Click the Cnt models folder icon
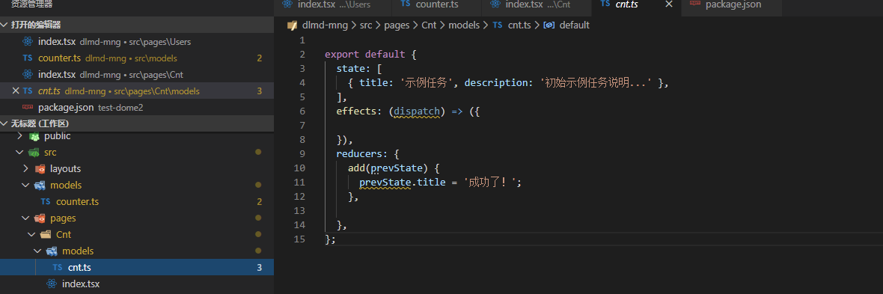 click(52, 251)
